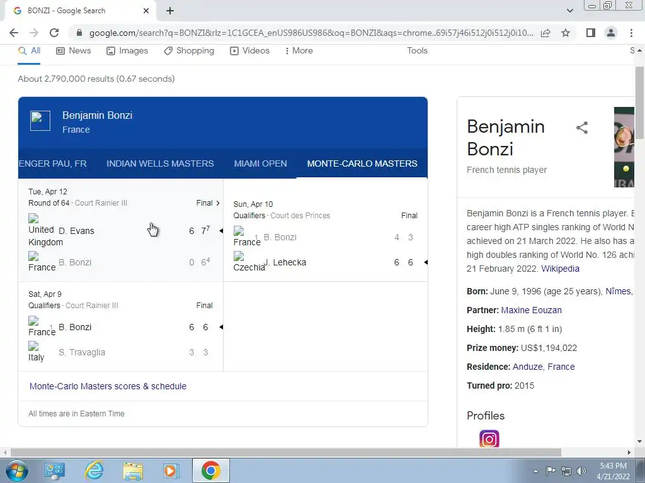The width and height of the screenshot is (645, 483).
Task: Open the network tray icon
Action: [566, 471]
